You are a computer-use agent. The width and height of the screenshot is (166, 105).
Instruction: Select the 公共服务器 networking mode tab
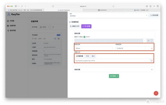[79, 56]
